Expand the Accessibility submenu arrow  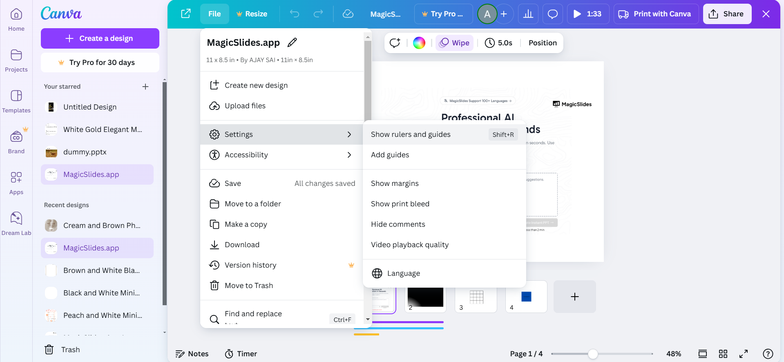tap(349, 155)
